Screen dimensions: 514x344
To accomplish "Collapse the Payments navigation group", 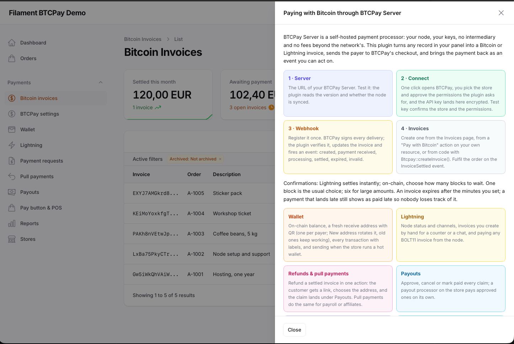I will pos(101,83).
